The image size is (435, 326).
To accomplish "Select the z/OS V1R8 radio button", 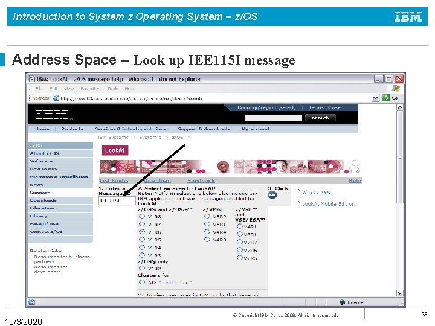I will coord(142,216).
